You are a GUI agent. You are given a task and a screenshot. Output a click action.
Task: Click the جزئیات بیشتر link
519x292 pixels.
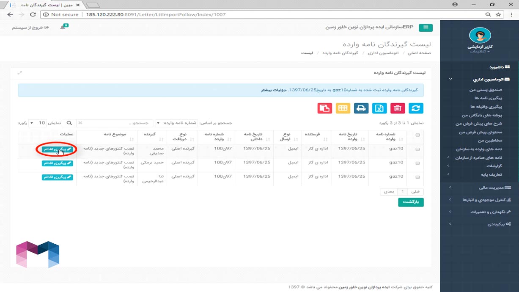pos(275,90)
